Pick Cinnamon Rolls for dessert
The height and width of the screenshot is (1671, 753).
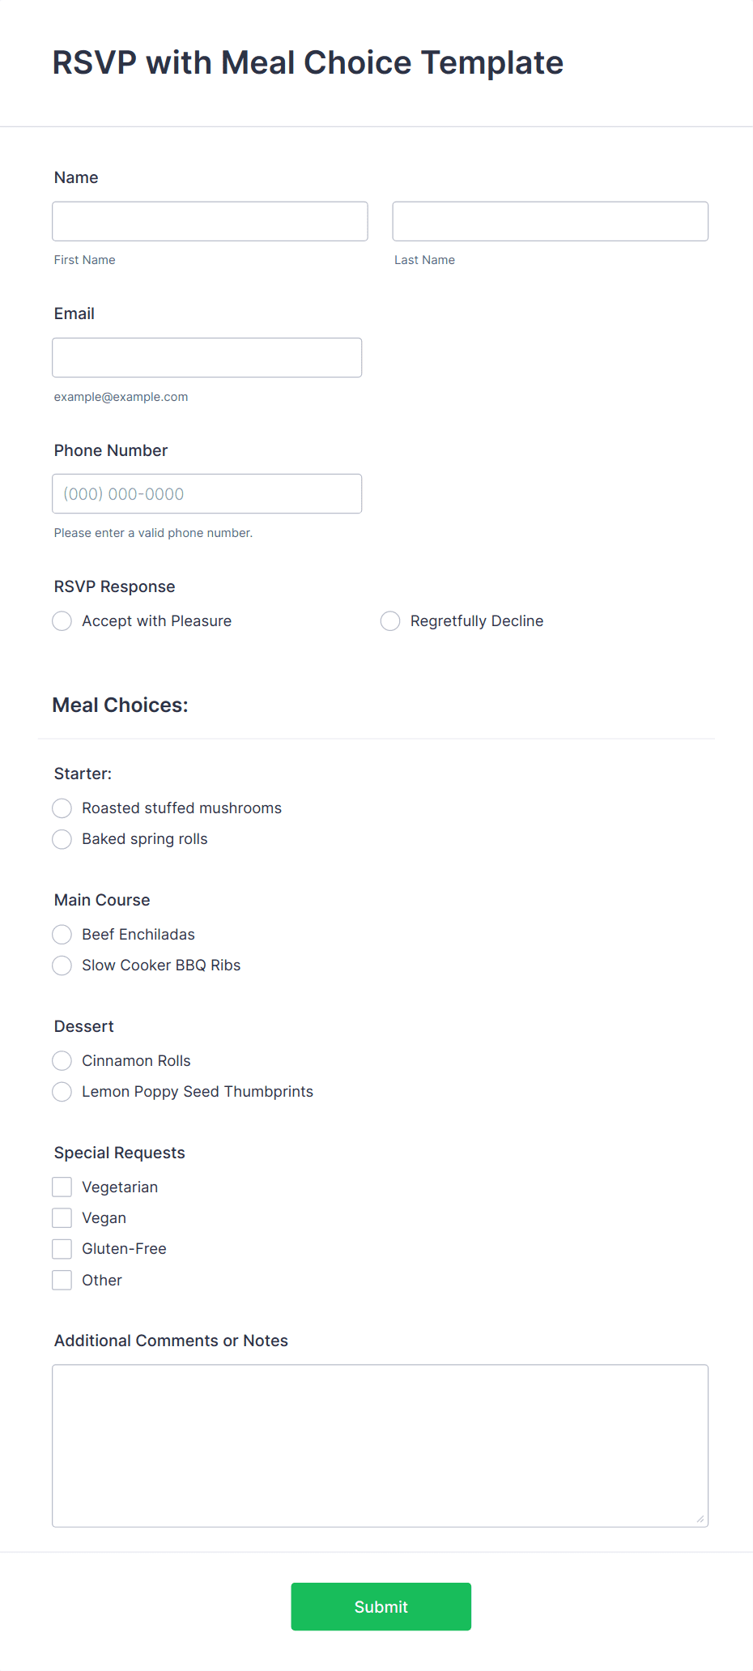62,1060
